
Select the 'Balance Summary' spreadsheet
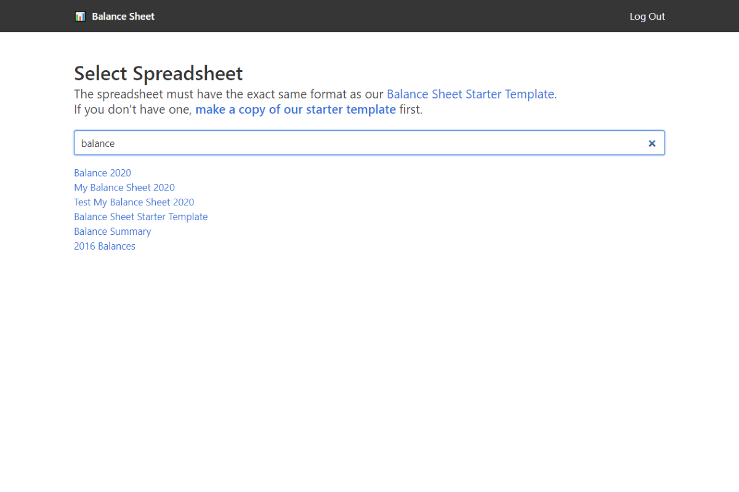coord(112,232)
